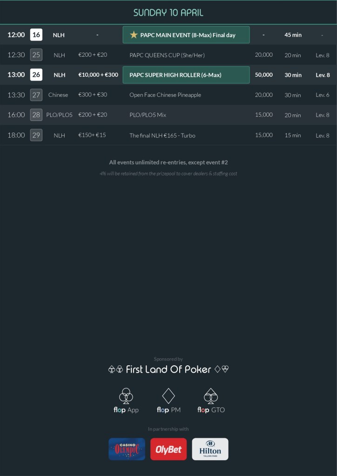Click PAPC QUEENS CUP event name
Image resolution: width=337 pixels, height=476 pixels.
pos(167,55)
